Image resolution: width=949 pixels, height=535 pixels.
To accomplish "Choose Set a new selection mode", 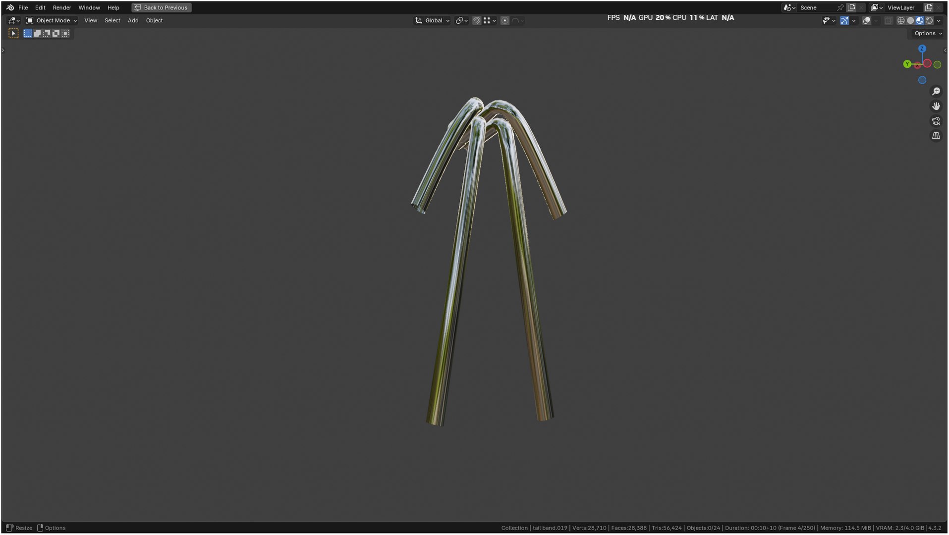I will coord(28,33).
